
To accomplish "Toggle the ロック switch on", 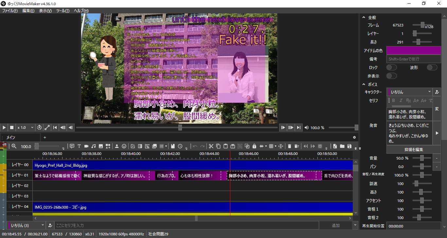I will click(x=391, y=67).
